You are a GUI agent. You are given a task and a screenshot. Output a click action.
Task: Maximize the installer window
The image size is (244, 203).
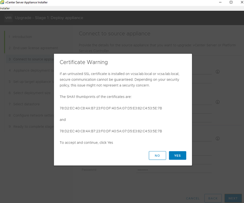[x=231, y=2]
